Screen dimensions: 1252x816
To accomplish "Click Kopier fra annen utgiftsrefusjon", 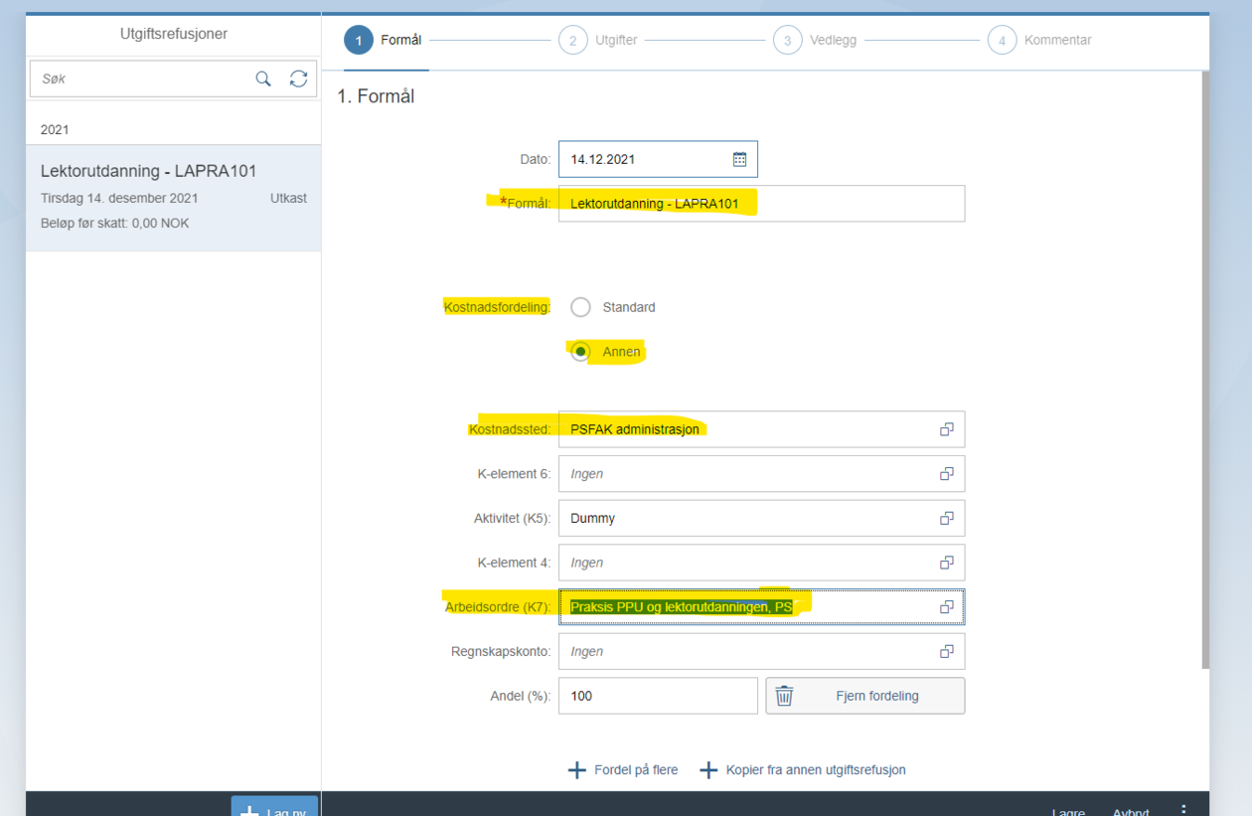I will point(803,770).
